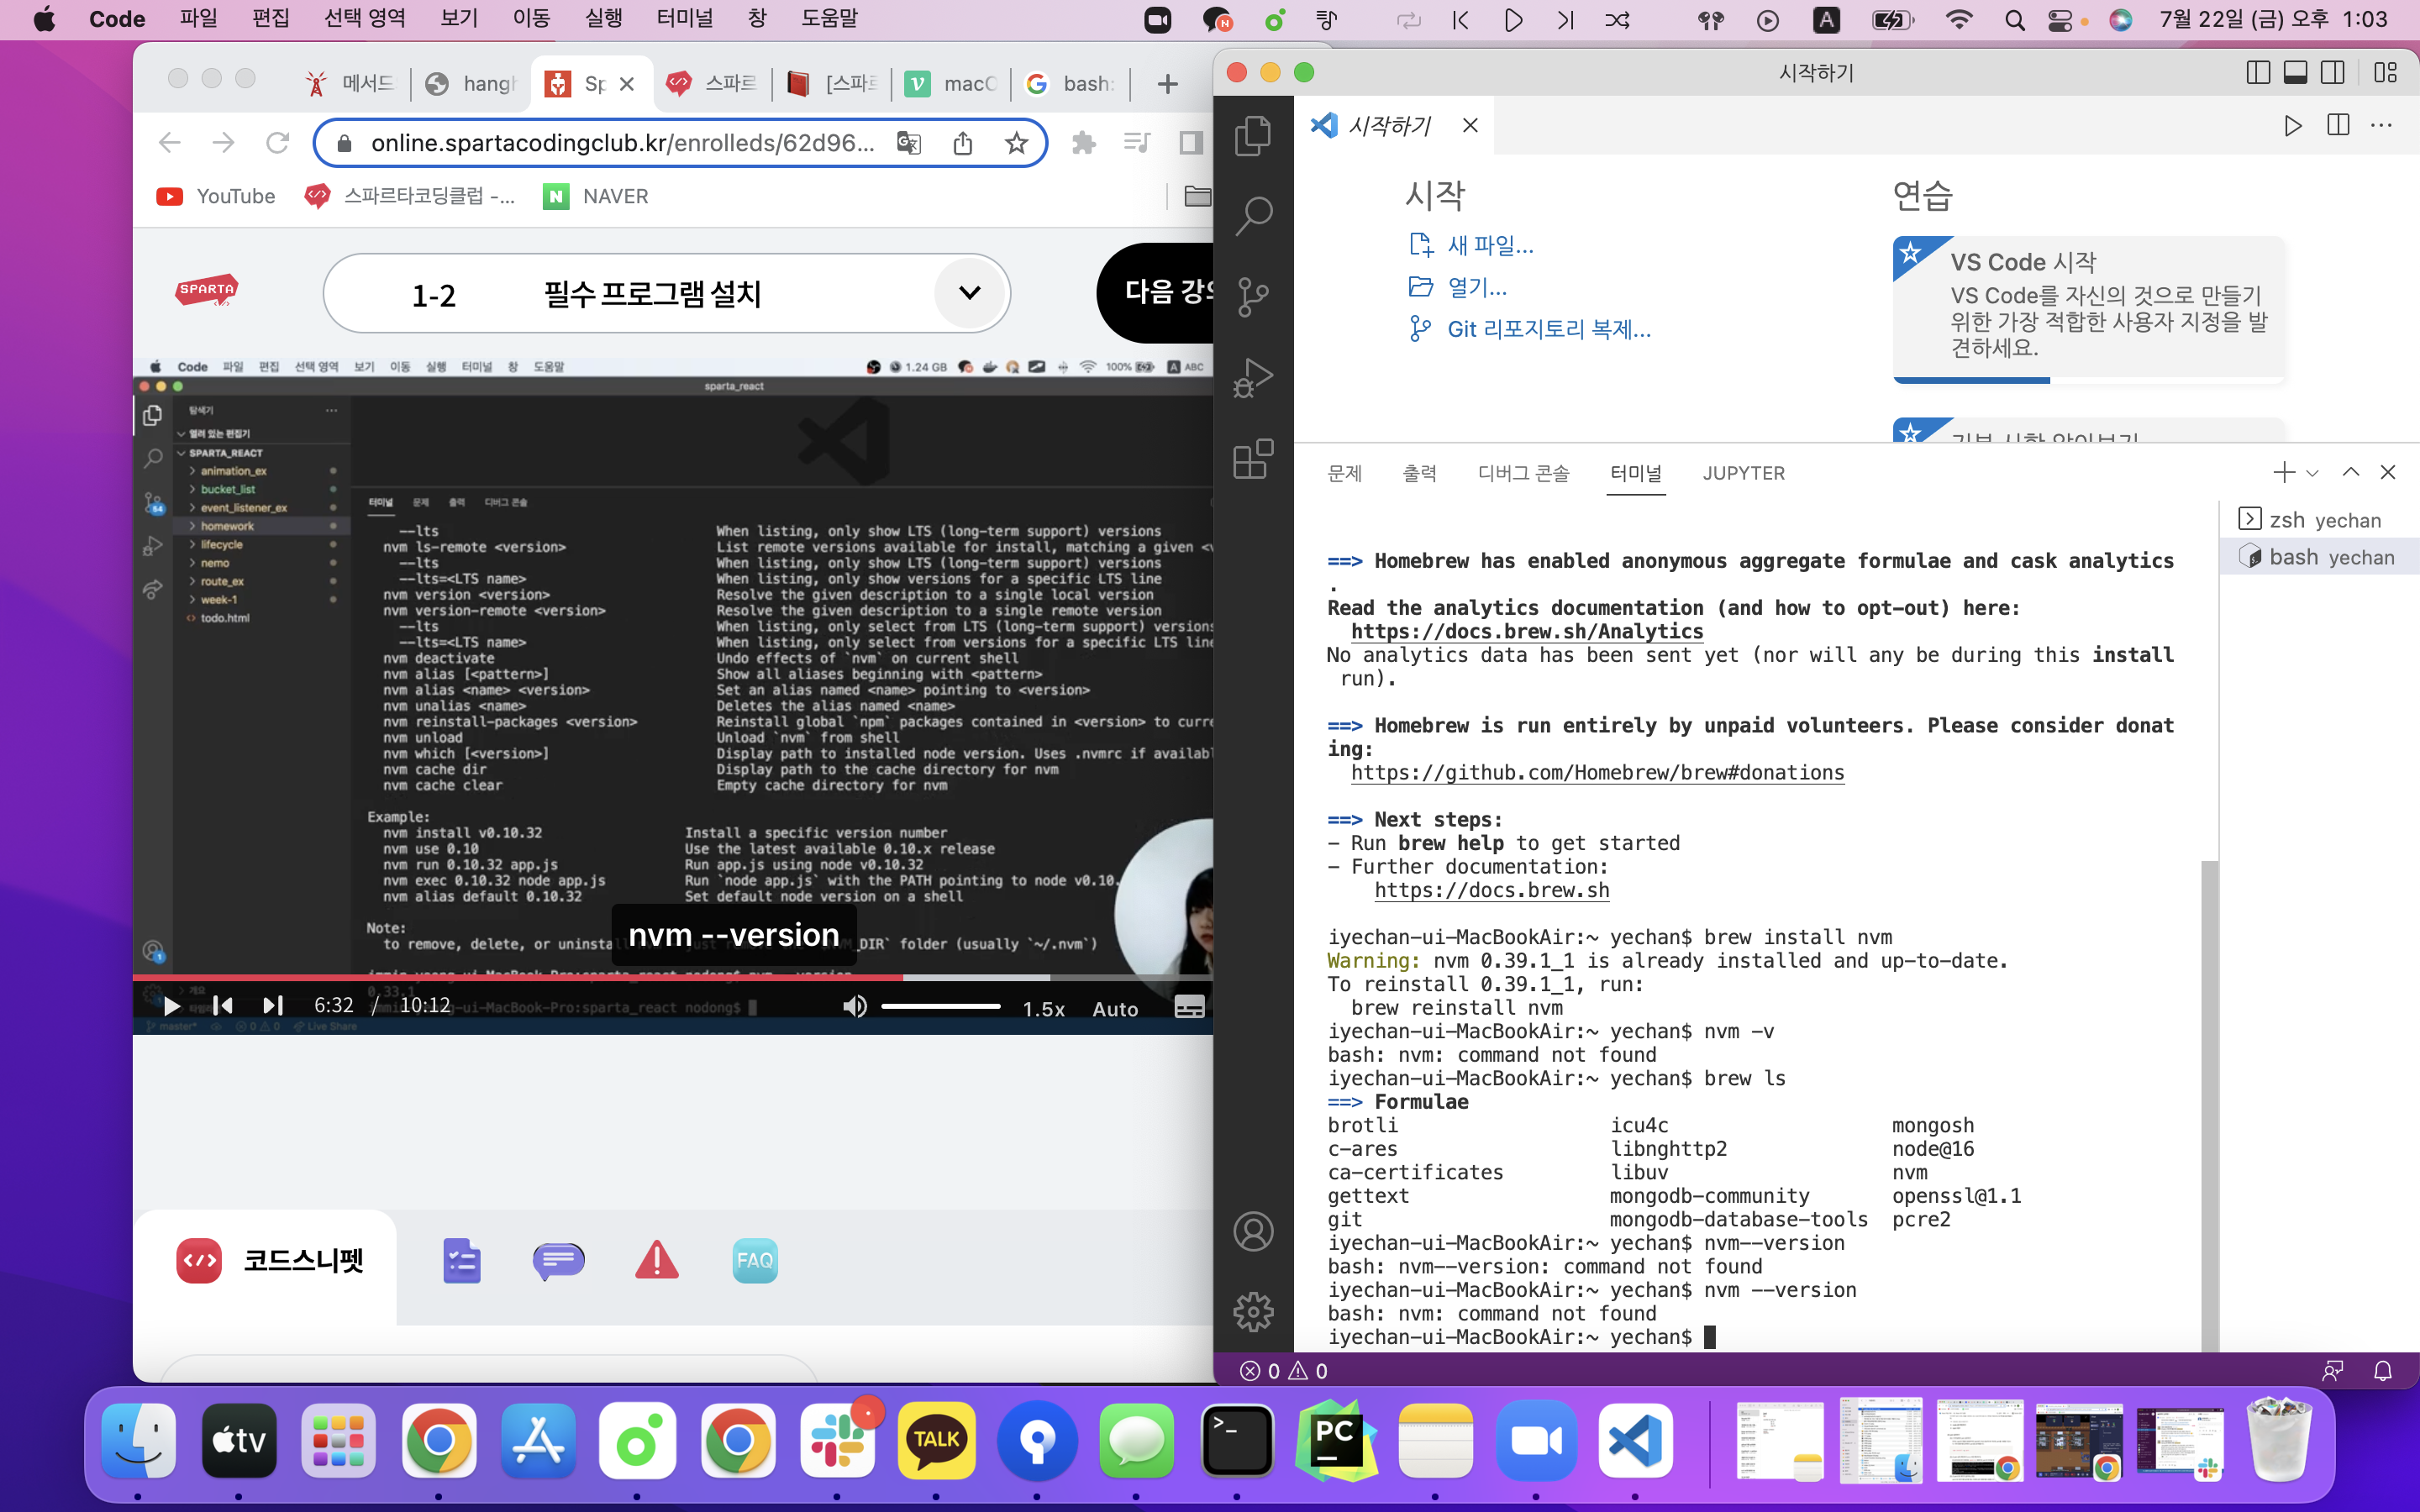Switch to the bash Google search tab

[x=1070, y=84]
